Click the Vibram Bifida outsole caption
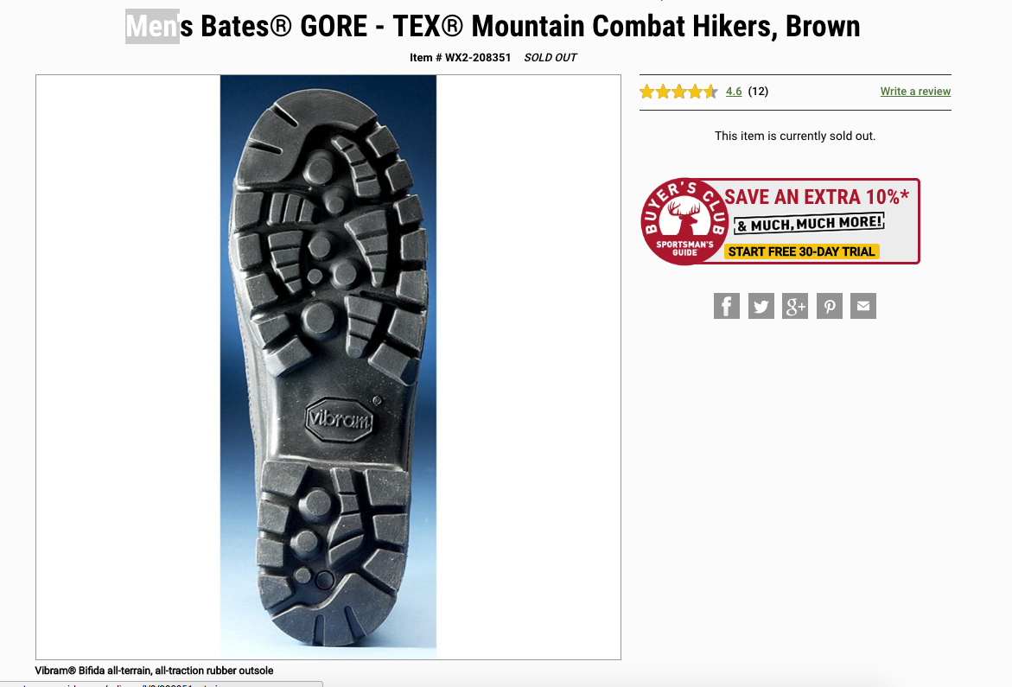 tap(154, 671)
